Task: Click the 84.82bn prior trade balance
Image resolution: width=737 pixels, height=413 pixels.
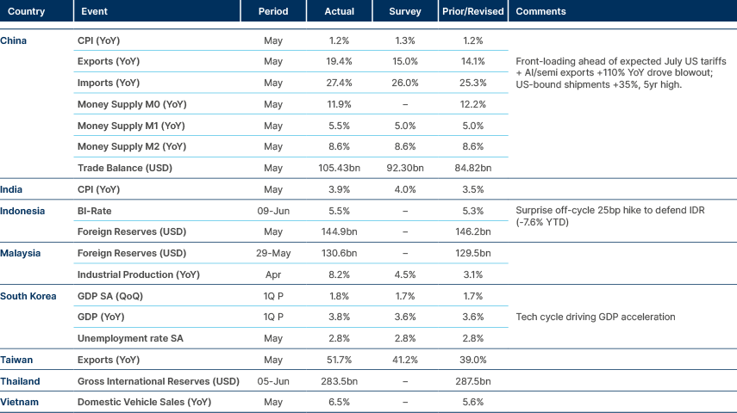Action: pyautogui.click(x=473, y=168)
